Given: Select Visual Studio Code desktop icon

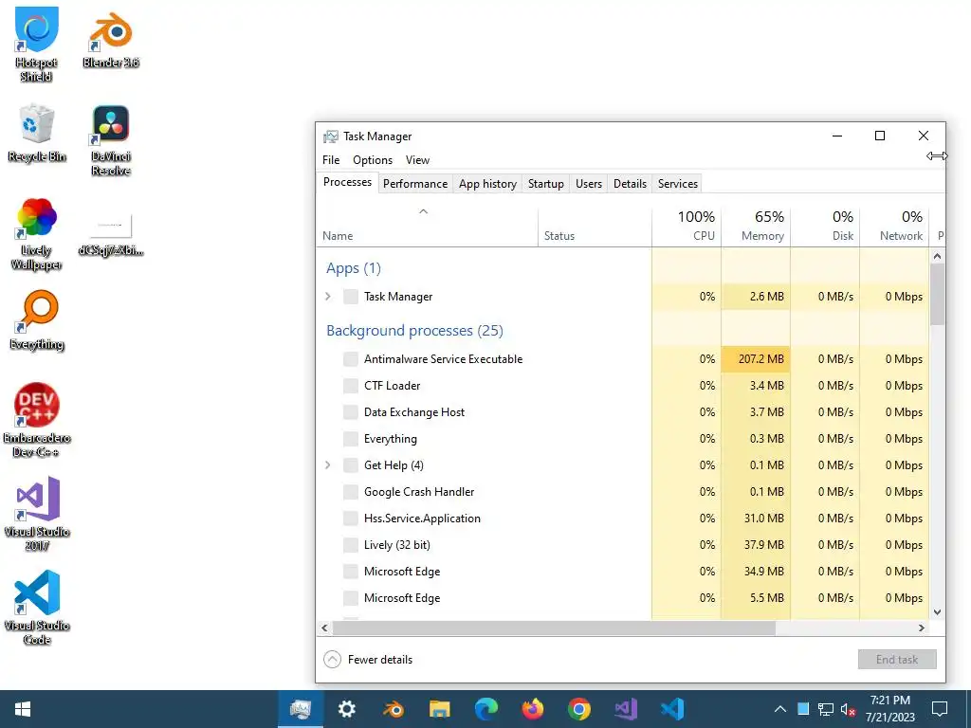Looking at the screenshot, I should point(37,608).
